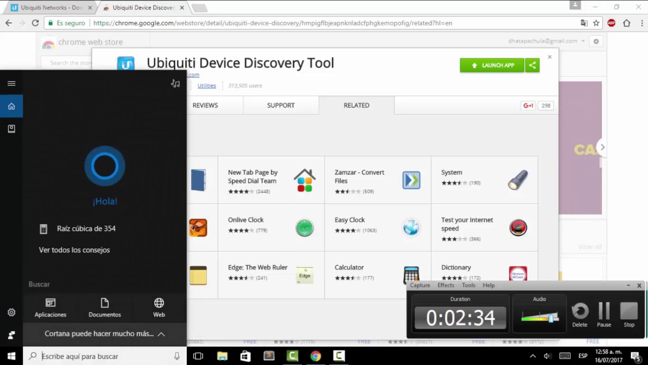Click the address bar URL

273,23
